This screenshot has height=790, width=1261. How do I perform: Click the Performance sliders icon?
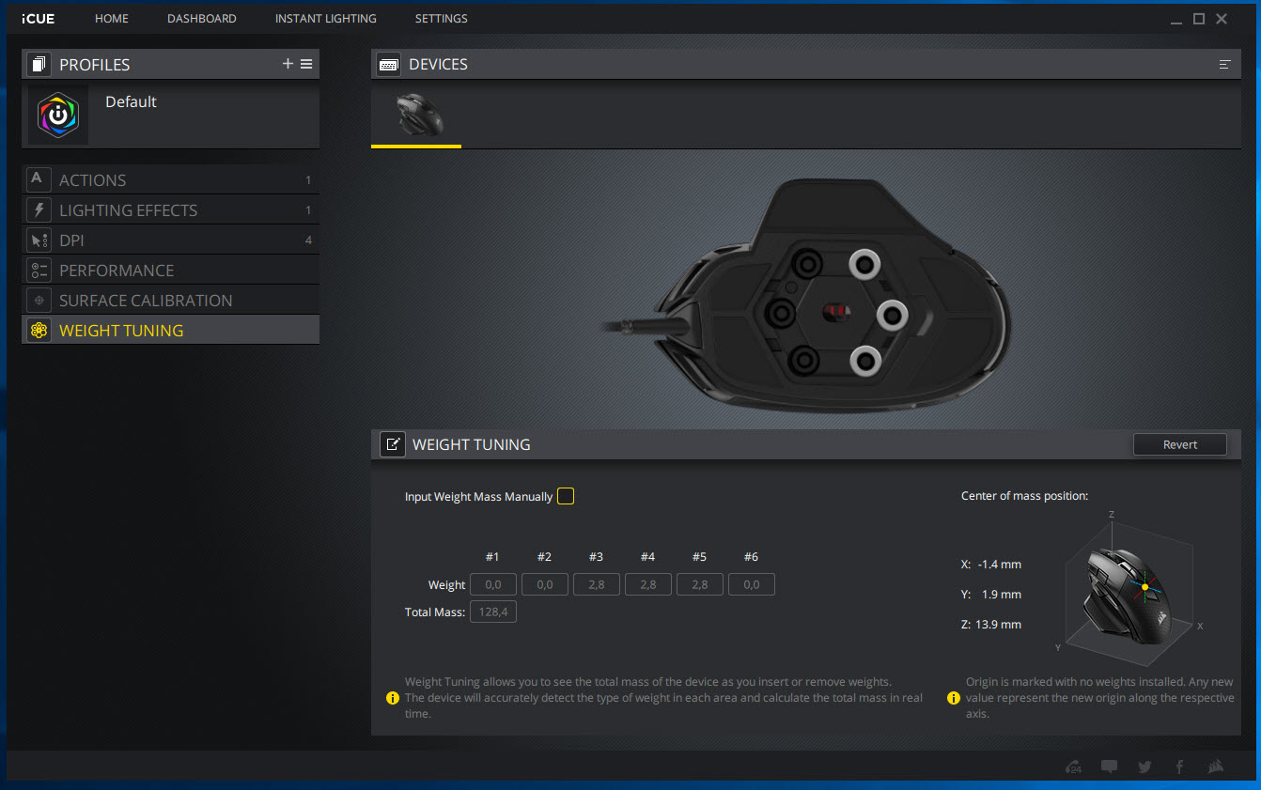pos(39,270)
